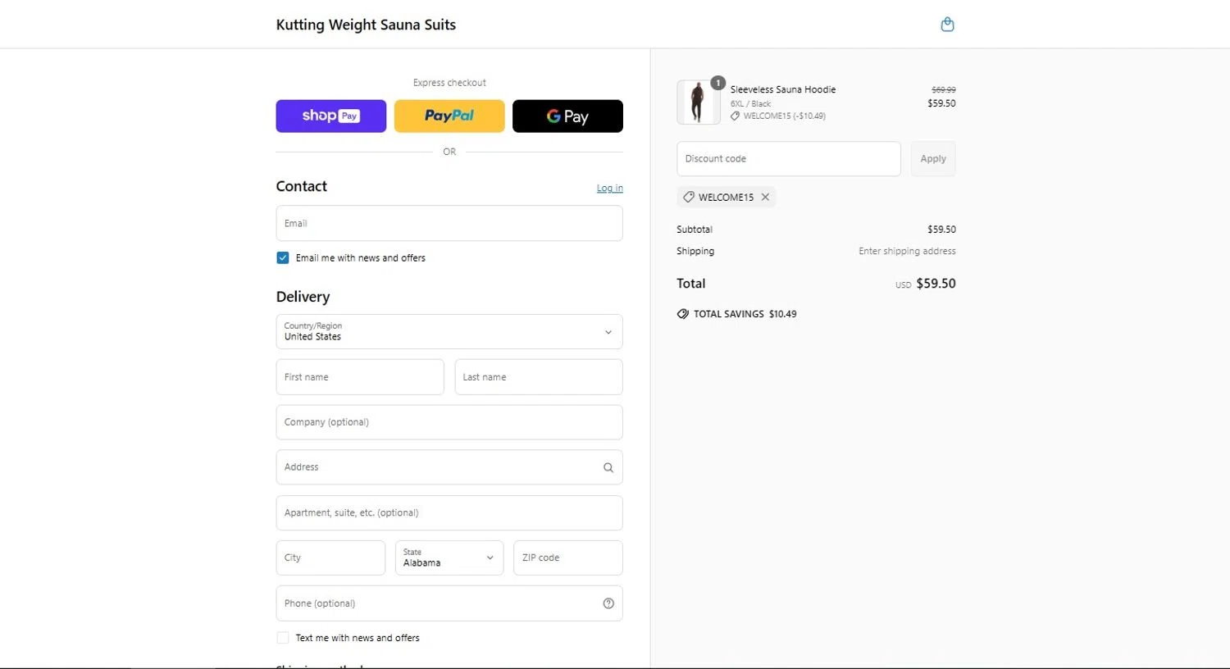Open Kutting Weight Sauna Suits store title
Viewport: 1230px width, 669px height.
366,25
